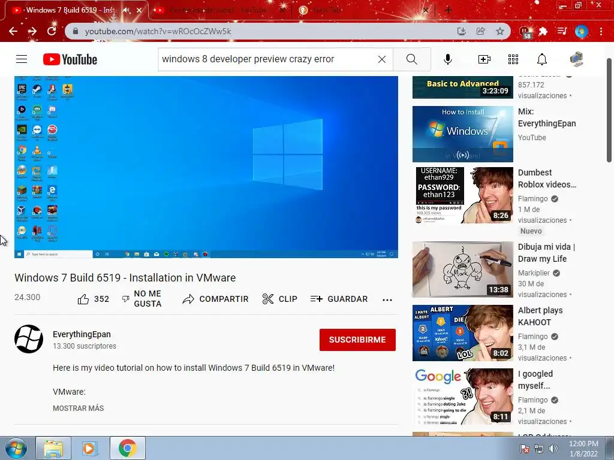This screenshot has width=614, height=460.
Task: Open the Action Center flag tray icon
Action: pos(525,449)
